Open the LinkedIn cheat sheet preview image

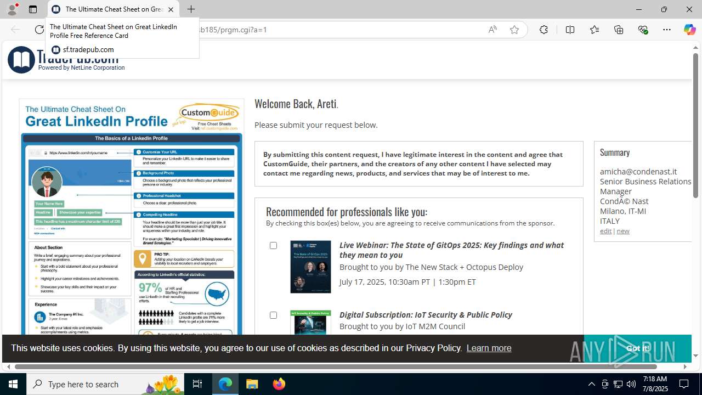click(132, 217)
